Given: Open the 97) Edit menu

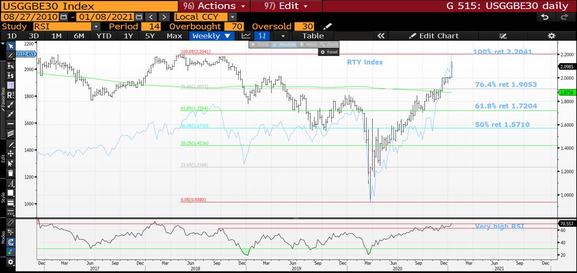Looking at the screenshot, I should click(x=286, y=6).
